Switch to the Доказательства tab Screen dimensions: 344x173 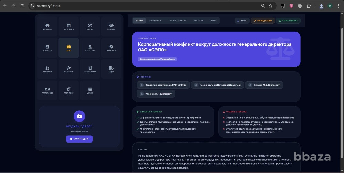click(x=177, y=21)
